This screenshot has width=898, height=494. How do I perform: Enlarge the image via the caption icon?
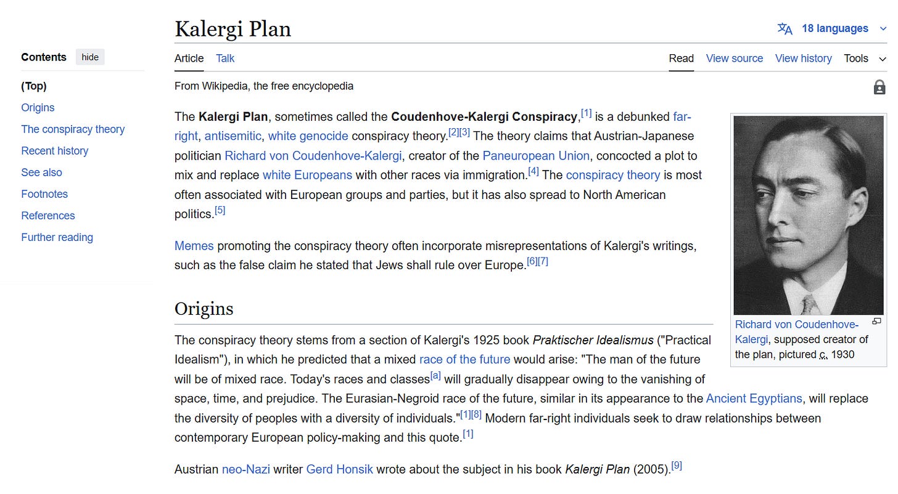click(x=876, y=321)
